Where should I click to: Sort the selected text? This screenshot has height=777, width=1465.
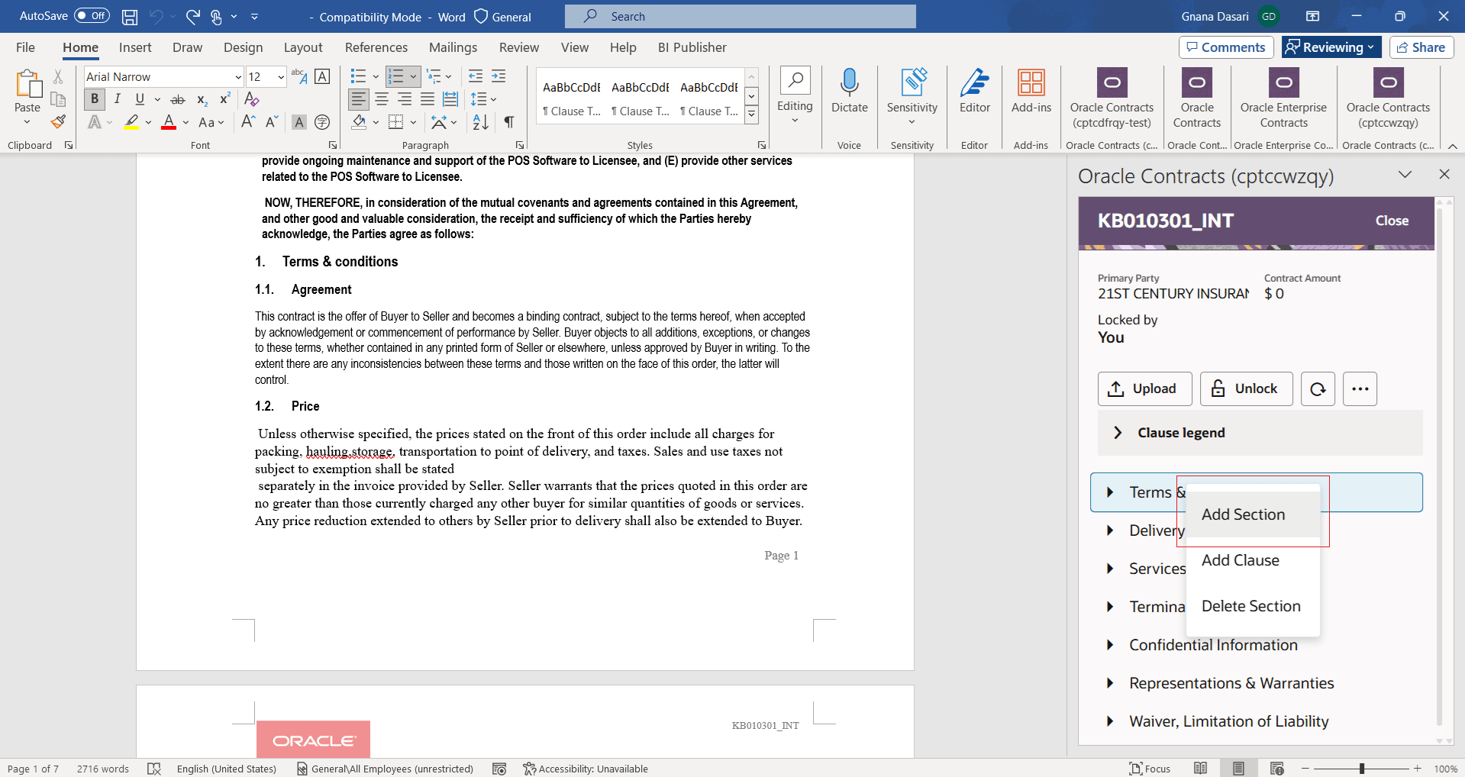point(481,122)
